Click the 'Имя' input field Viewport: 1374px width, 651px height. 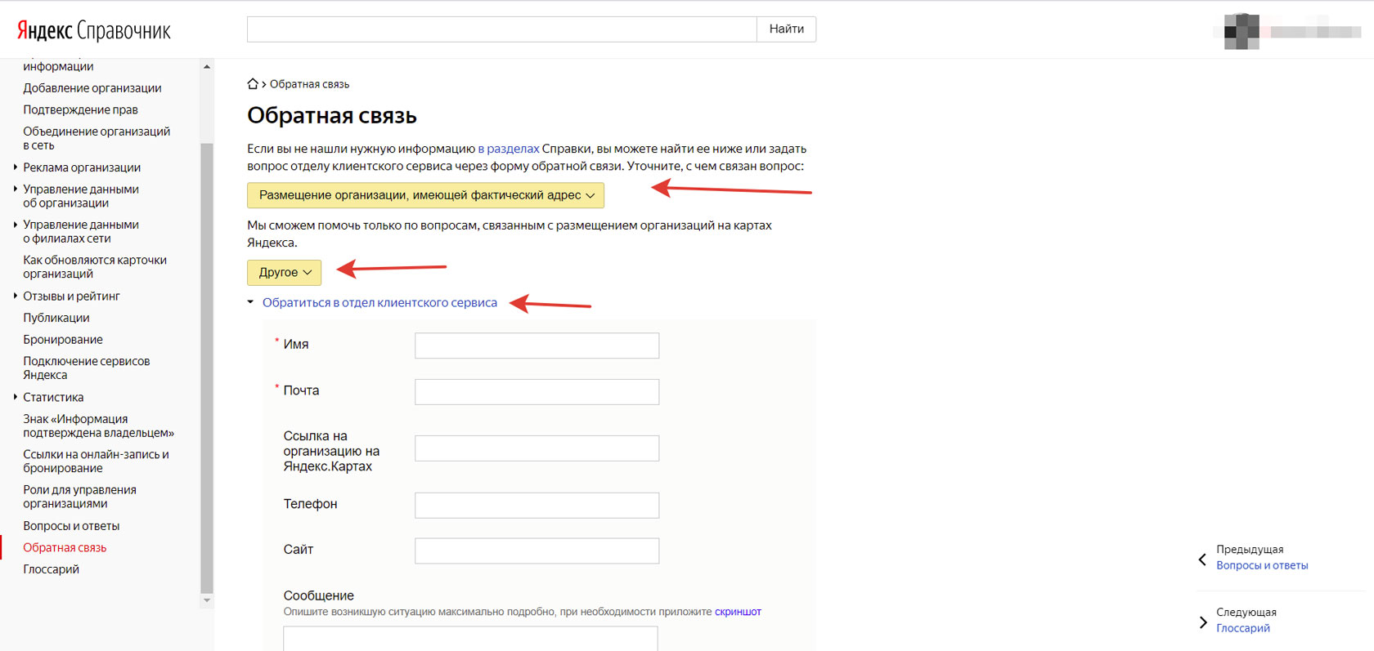[537, 346]
